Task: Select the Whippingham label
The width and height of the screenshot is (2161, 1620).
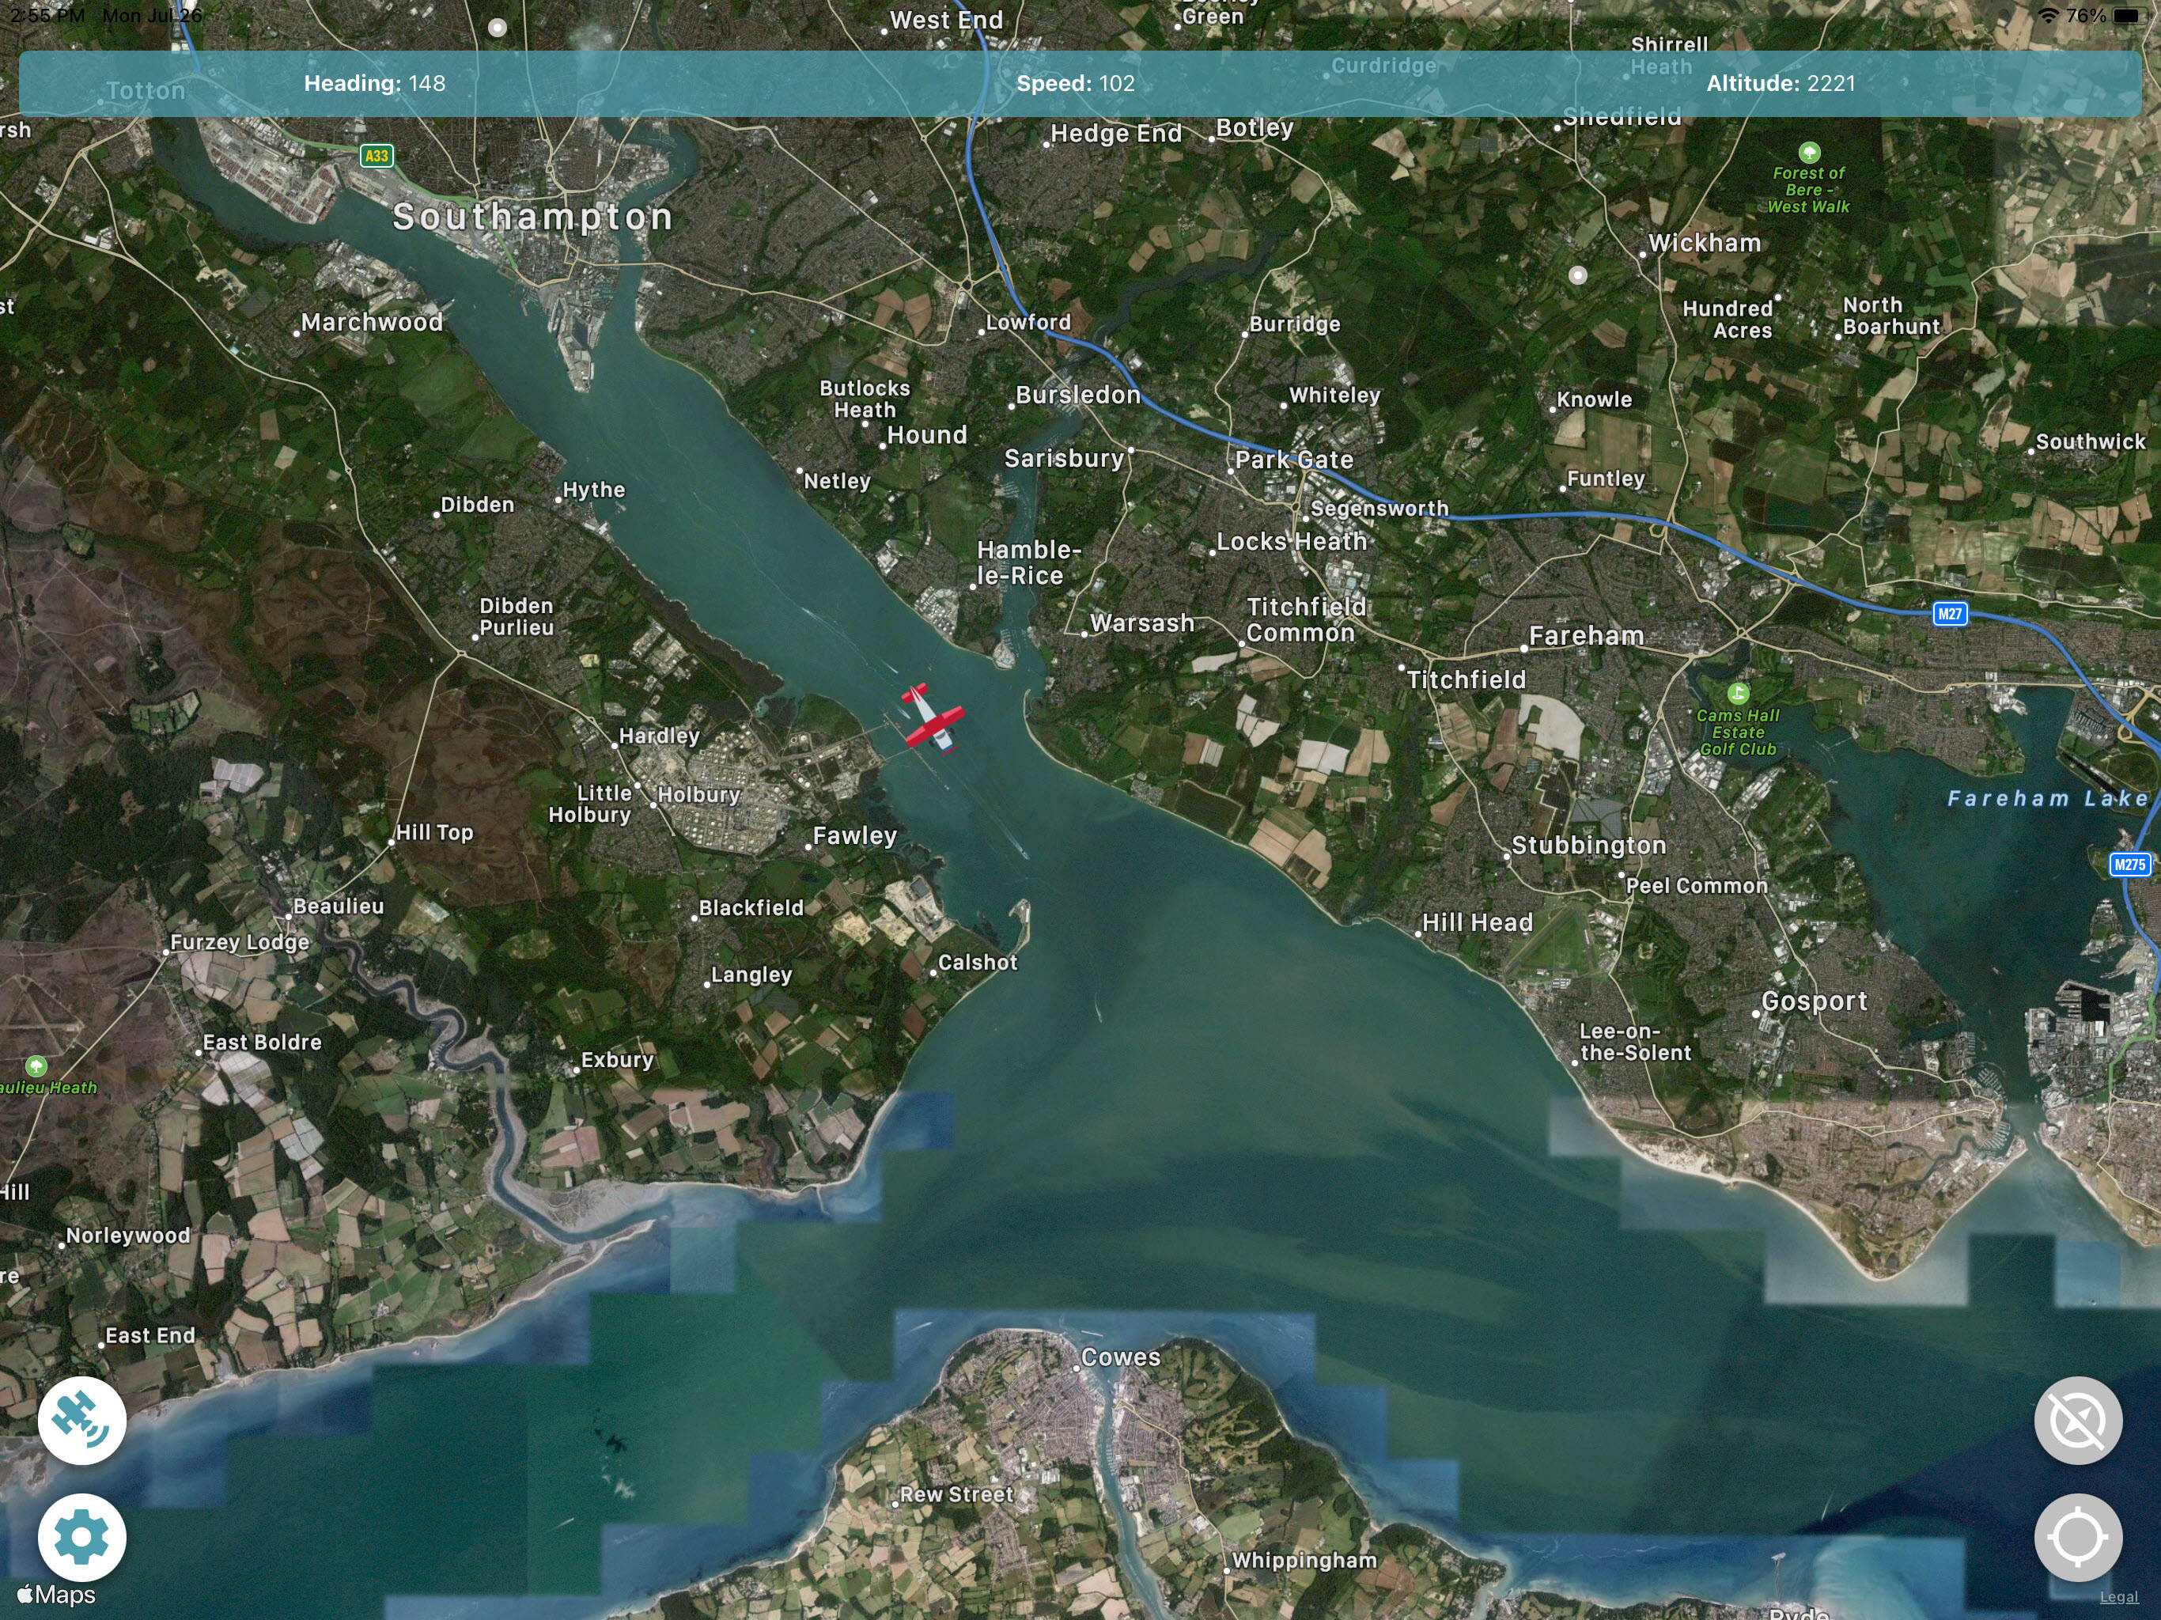Action: click(1304, 1561)
